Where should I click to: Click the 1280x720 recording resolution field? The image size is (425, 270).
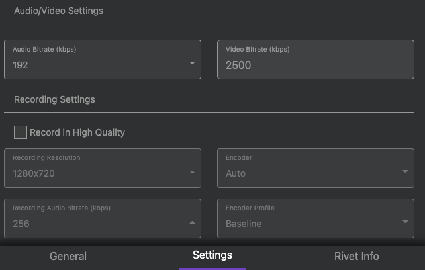(x=103, y=168)
